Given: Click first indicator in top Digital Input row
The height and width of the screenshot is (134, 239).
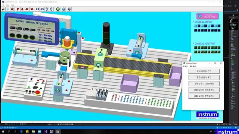Looking at the screenshot, I should click(196, 26).
